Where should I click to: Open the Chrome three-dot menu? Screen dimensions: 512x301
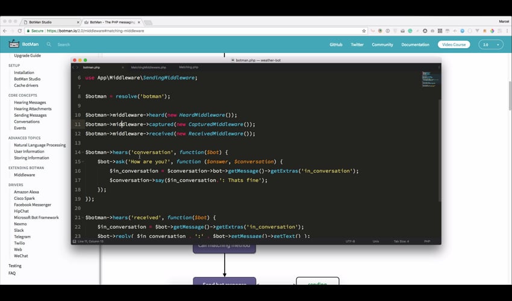click(507, 31)
